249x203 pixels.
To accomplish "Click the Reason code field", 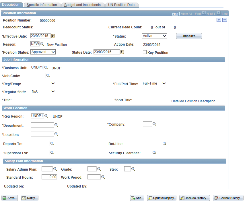I will (35, 44).
